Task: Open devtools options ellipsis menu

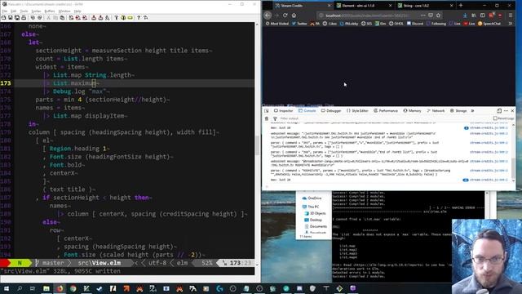Action: [x=506, y=111]
